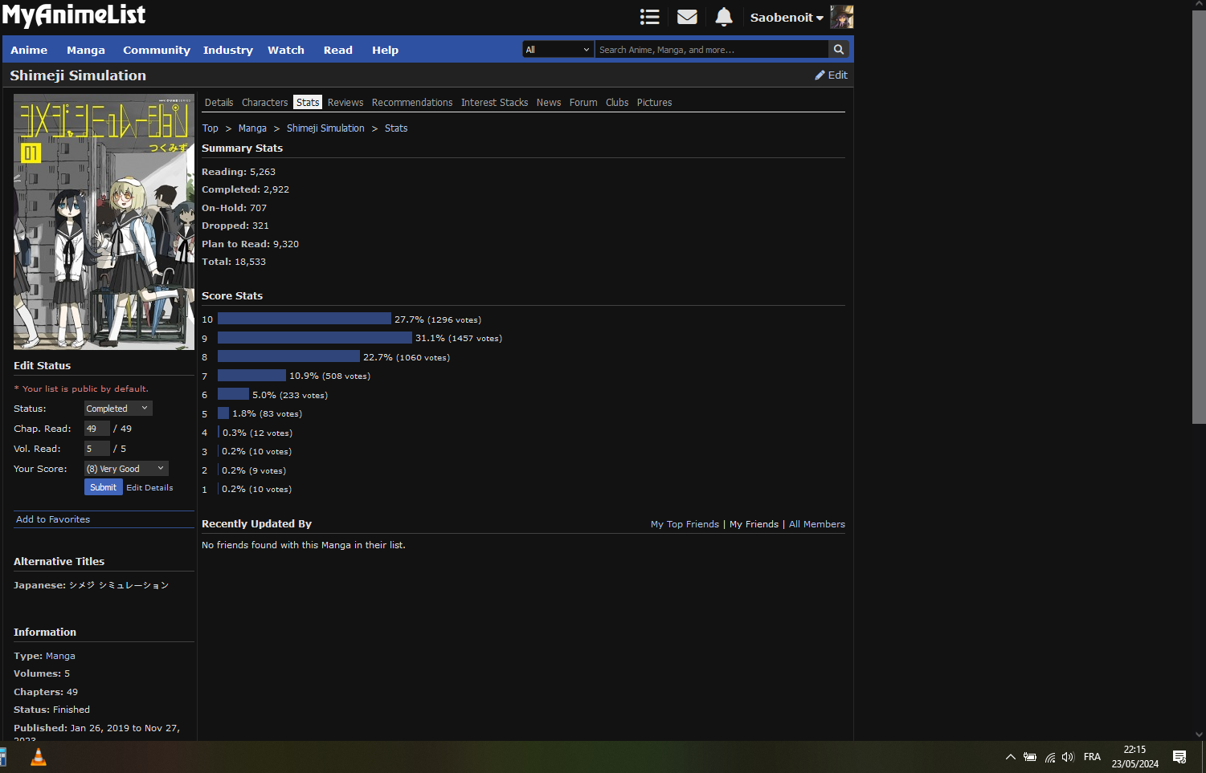Image resolution: width=1206 pixels, height=773 pixels.
Task: Open Your Score '(8) Very Good' dropdown
Action: 126,469
